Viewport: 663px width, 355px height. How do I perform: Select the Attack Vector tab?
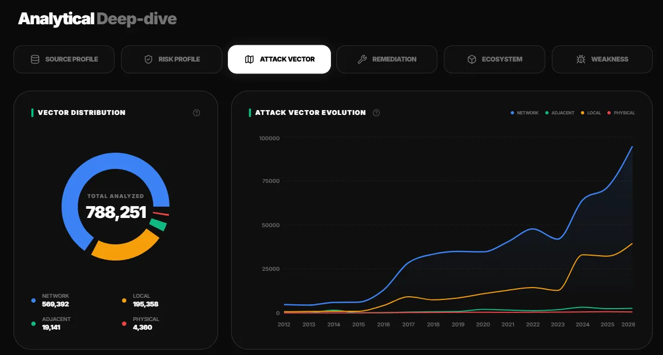(280, 59)
